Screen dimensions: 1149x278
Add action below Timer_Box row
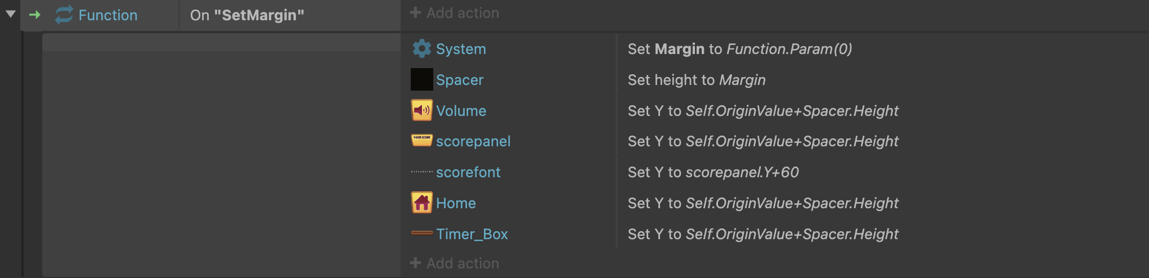click(x=455, y=263)
